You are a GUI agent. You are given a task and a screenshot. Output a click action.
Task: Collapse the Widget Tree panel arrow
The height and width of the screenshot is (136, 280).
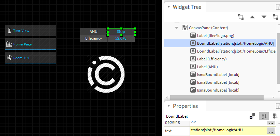168,7
